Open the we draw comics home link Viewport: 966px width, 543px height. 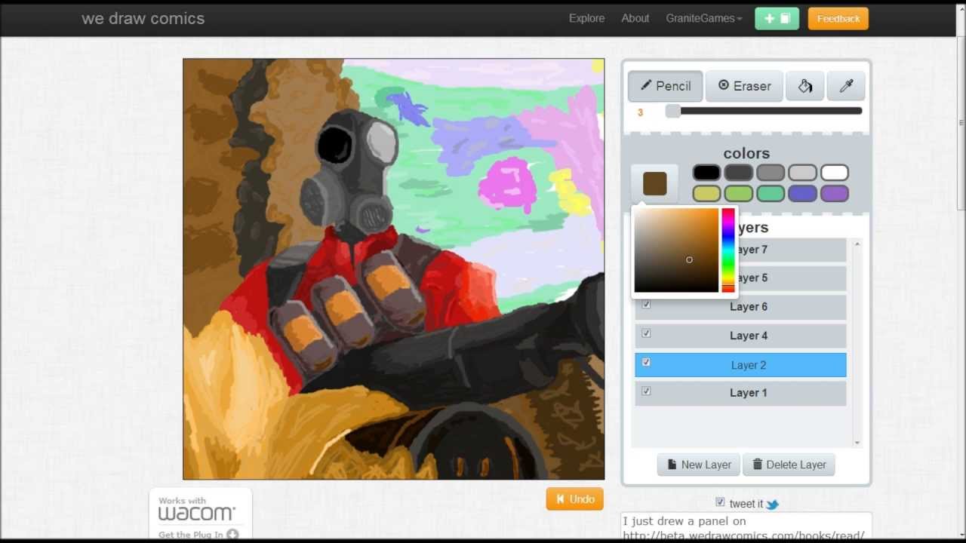[143, 19]
